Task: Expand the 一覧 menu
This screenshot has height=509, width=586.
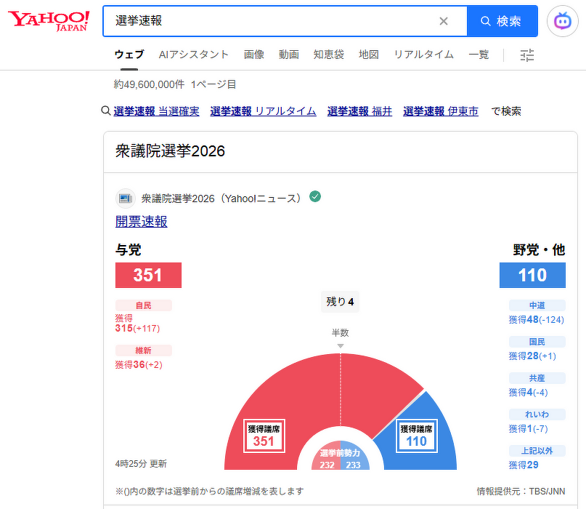Action: [479, 55]
